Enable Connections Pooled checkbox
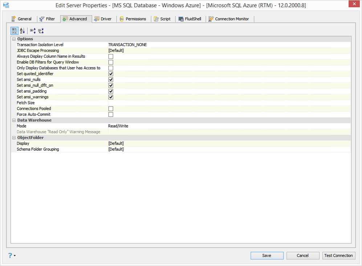362x266 pixels. (111, 109)
